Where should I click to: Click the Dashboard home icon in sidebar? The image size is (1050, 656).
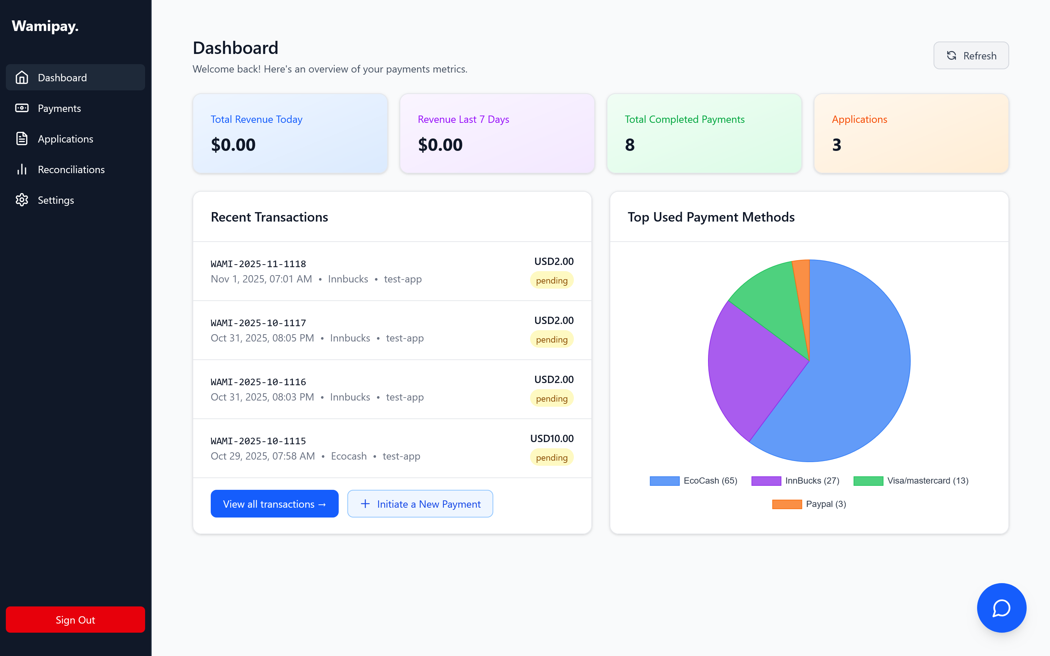click(22, 78)
